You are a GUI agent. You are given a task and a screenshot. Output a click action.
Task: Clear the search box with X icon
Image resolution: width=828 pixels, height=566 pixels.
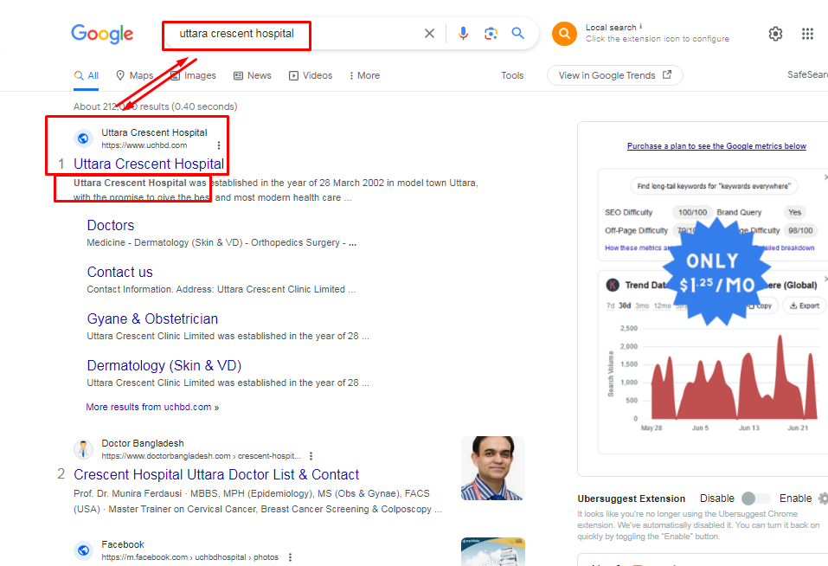[429, 33]
